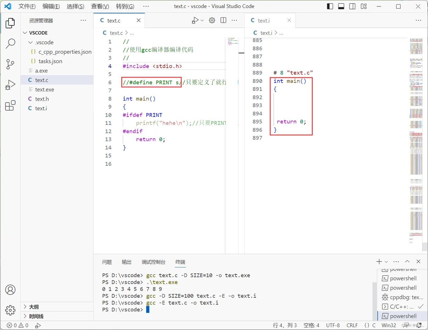Click errors and warnings count in status bar
Image resolution: width=428 pixels, height=330 pixels.
(x=18, y=325)
